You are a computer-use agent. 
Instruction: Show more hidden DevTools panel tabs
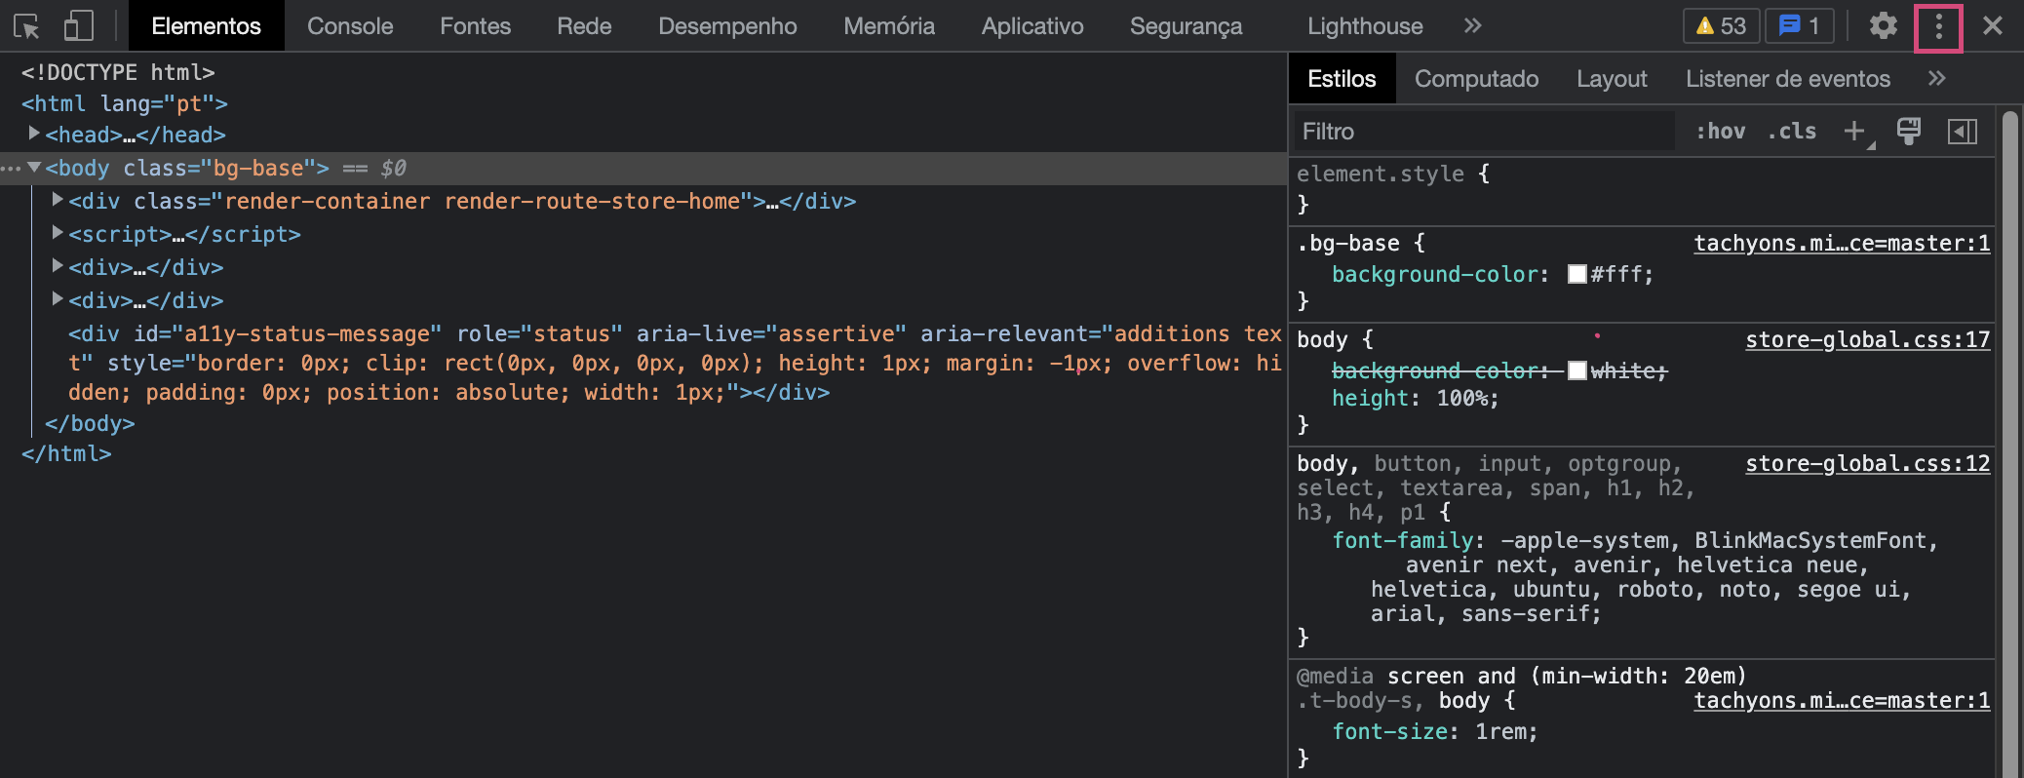coord(1472,26)
